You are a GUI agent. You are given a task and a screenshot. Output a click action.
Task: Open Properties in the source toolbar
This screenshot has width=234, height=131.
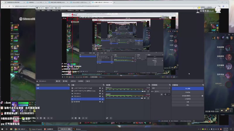tap(58, 81)
